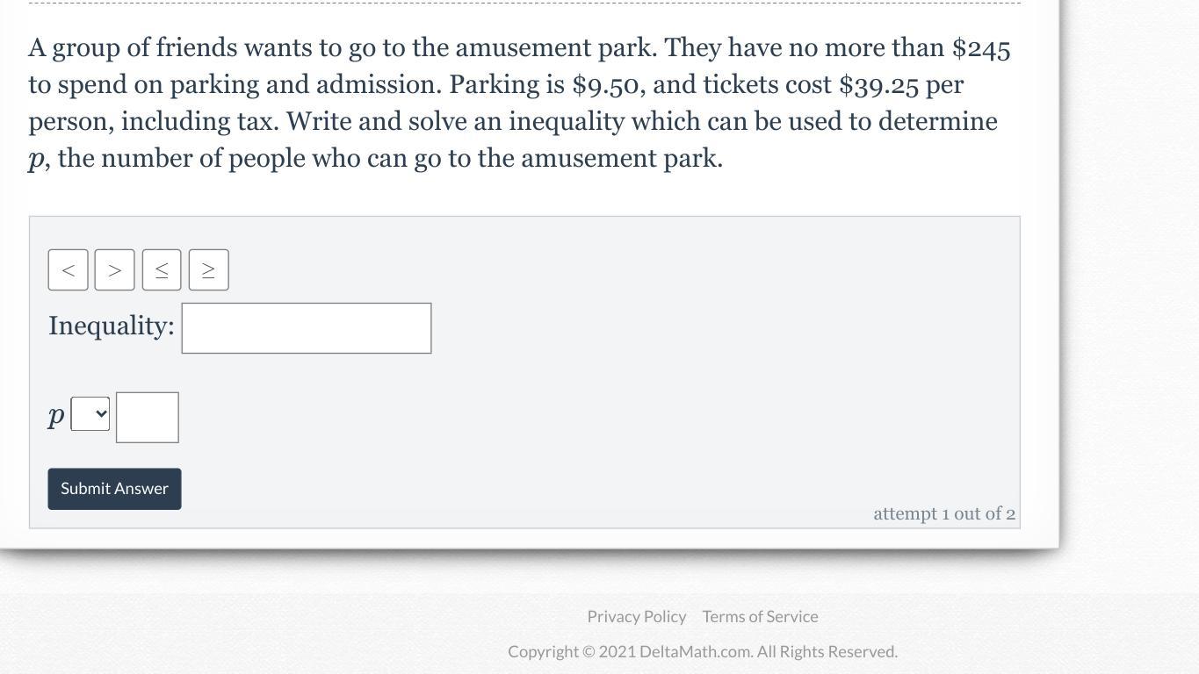Insert the less-than-or-equal symbol

click(x=162, y=270)
